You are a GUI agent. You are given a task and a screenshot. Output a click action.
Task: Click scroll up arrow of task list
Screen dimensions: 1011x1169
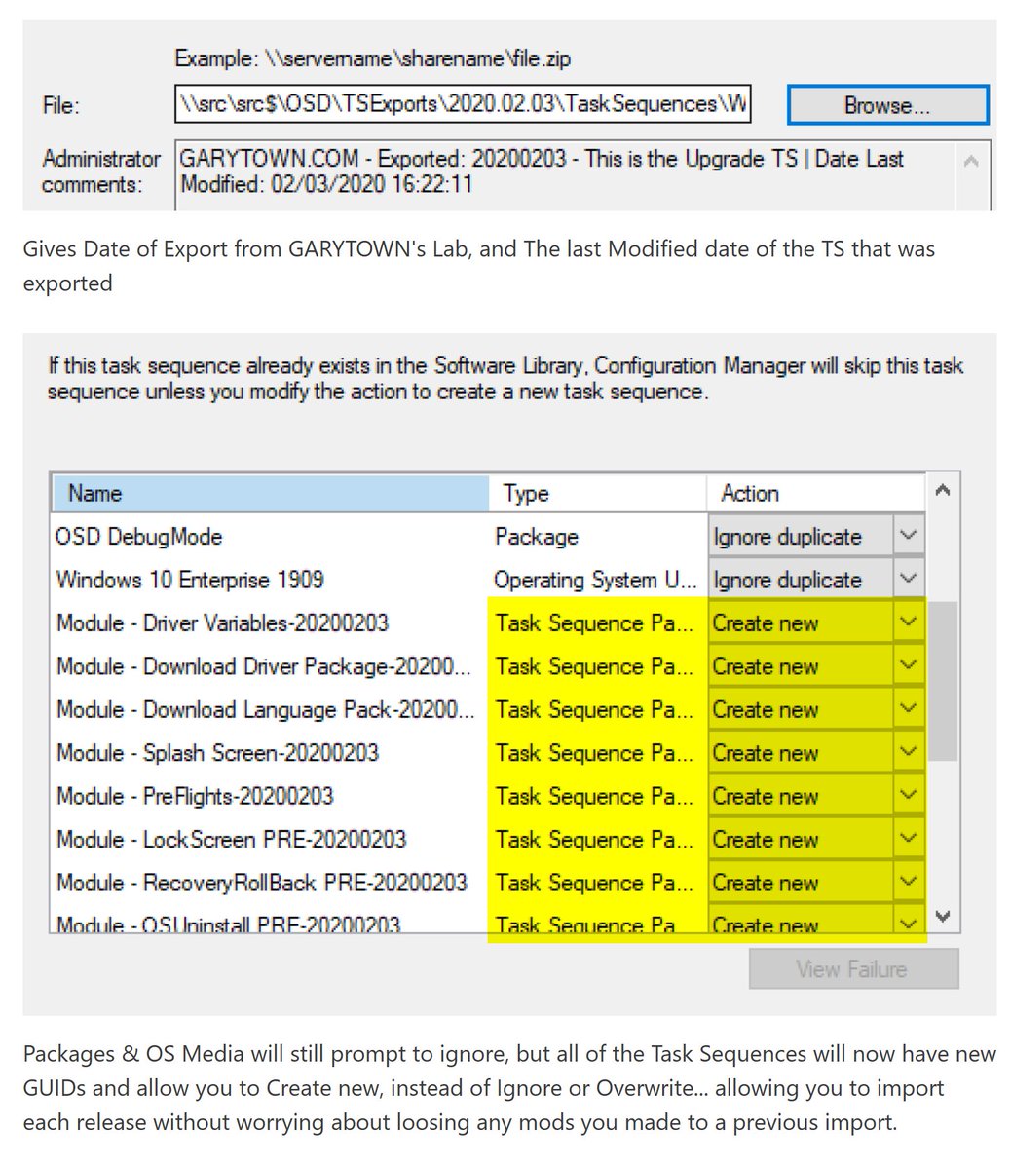point(942,491)
